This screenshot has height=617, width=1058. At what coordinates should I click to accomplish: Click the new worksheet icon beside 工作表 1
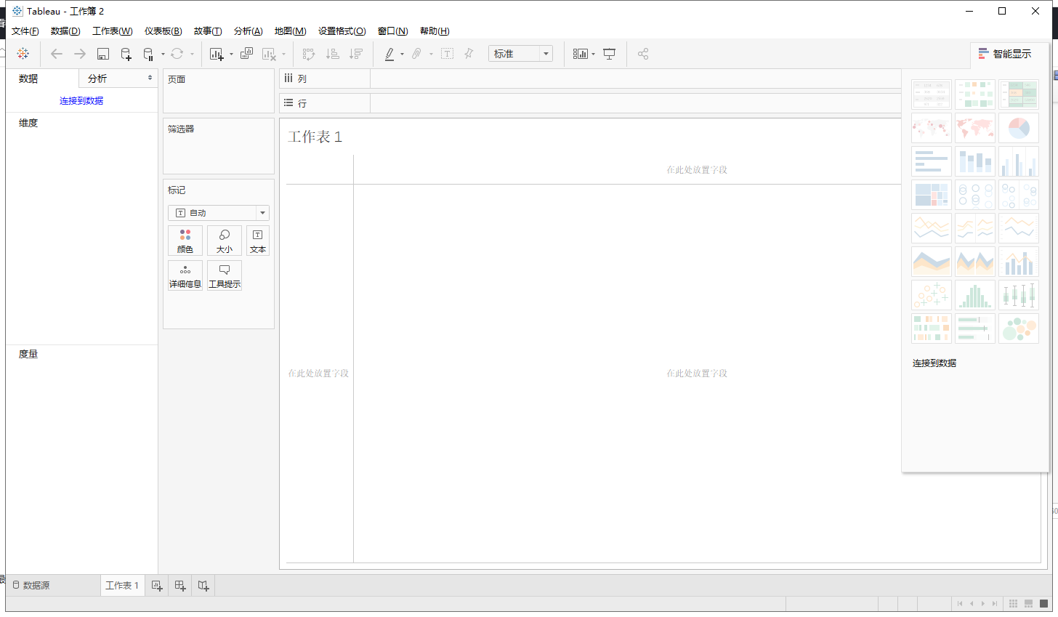click(x=157, y=586)
